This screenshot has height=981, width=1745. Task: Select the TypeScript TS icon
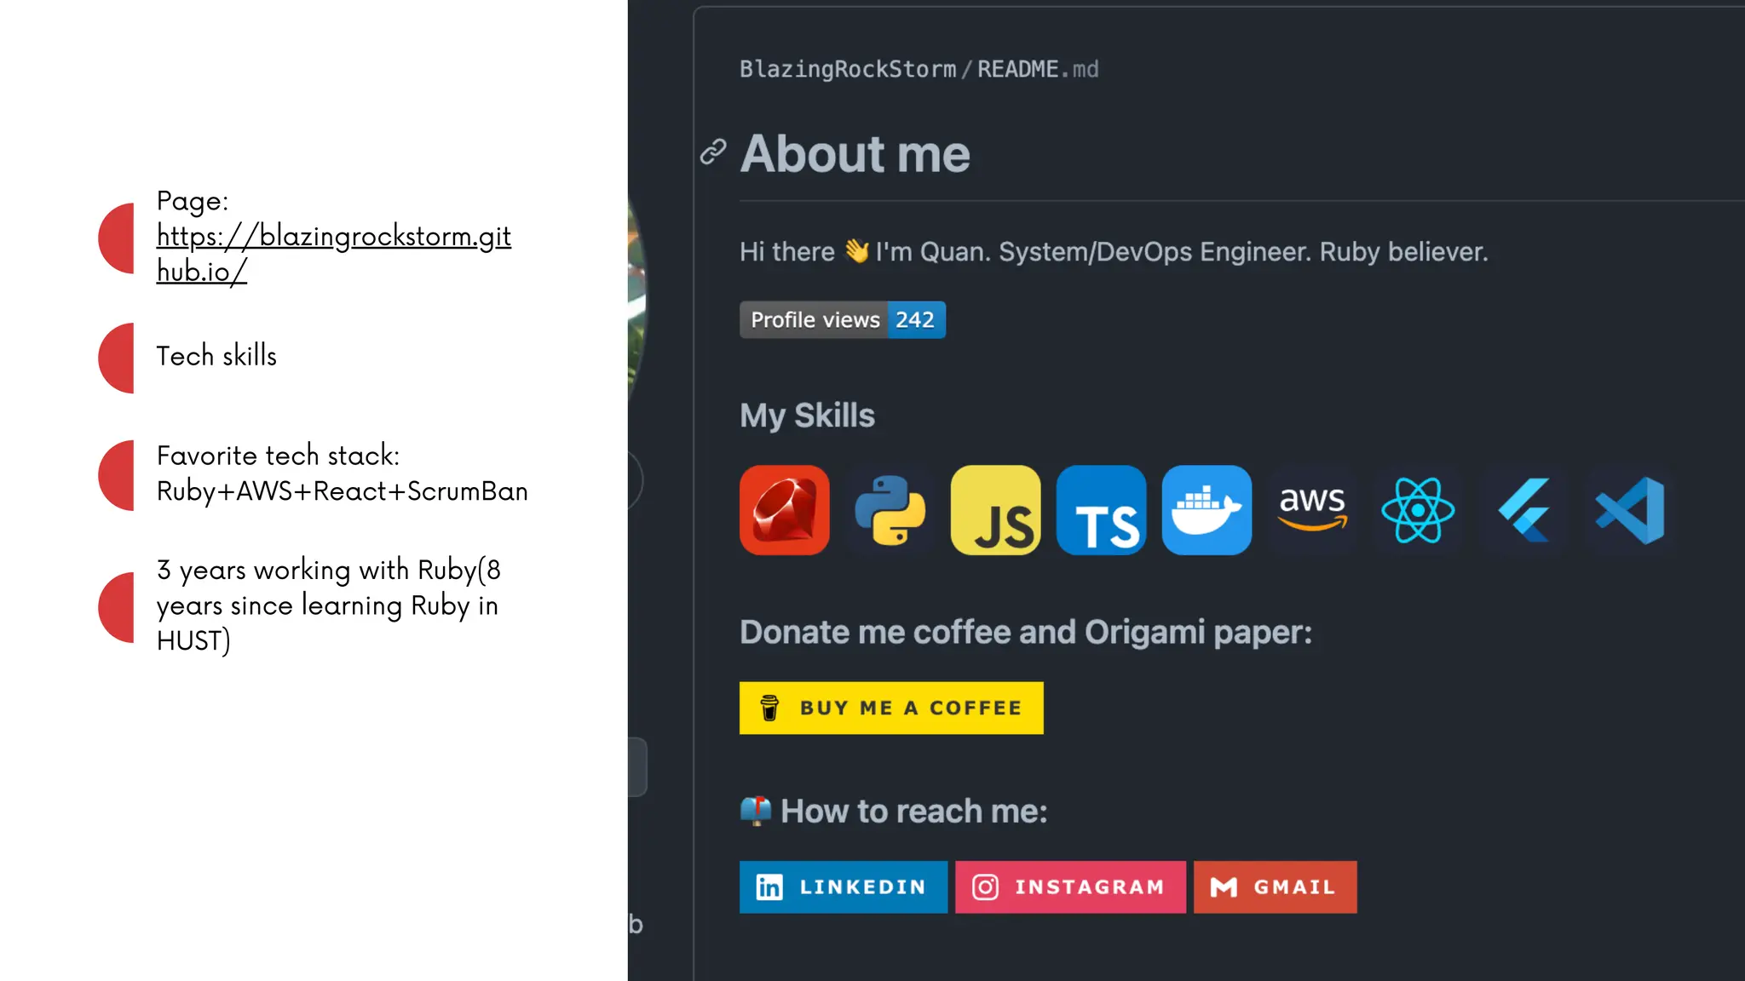coord(1101,510)
